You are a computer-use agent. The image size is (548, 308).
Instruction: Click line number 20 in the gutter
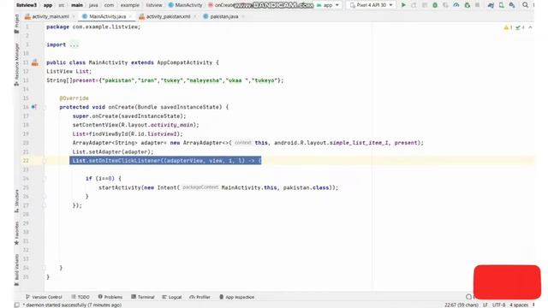coord(26,143)
